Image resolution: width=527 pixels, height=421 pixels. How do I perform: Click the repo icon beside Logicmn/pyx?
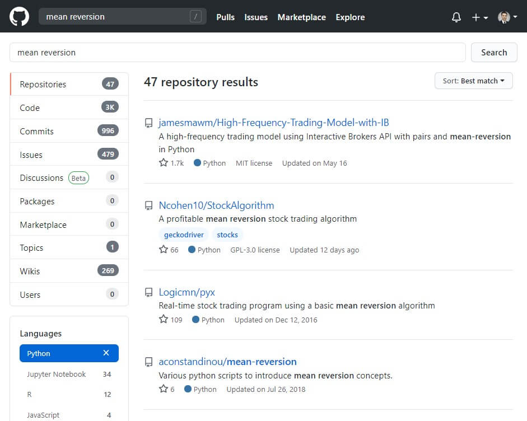pos(148,292)
